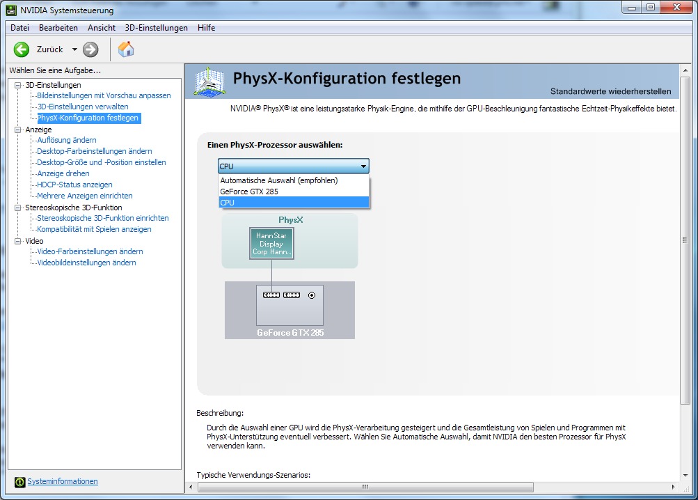This screenshot has width=698, height=500.
Task: Click the Typische Verwendungs-Szenarios heading
Action: [253, 475]
